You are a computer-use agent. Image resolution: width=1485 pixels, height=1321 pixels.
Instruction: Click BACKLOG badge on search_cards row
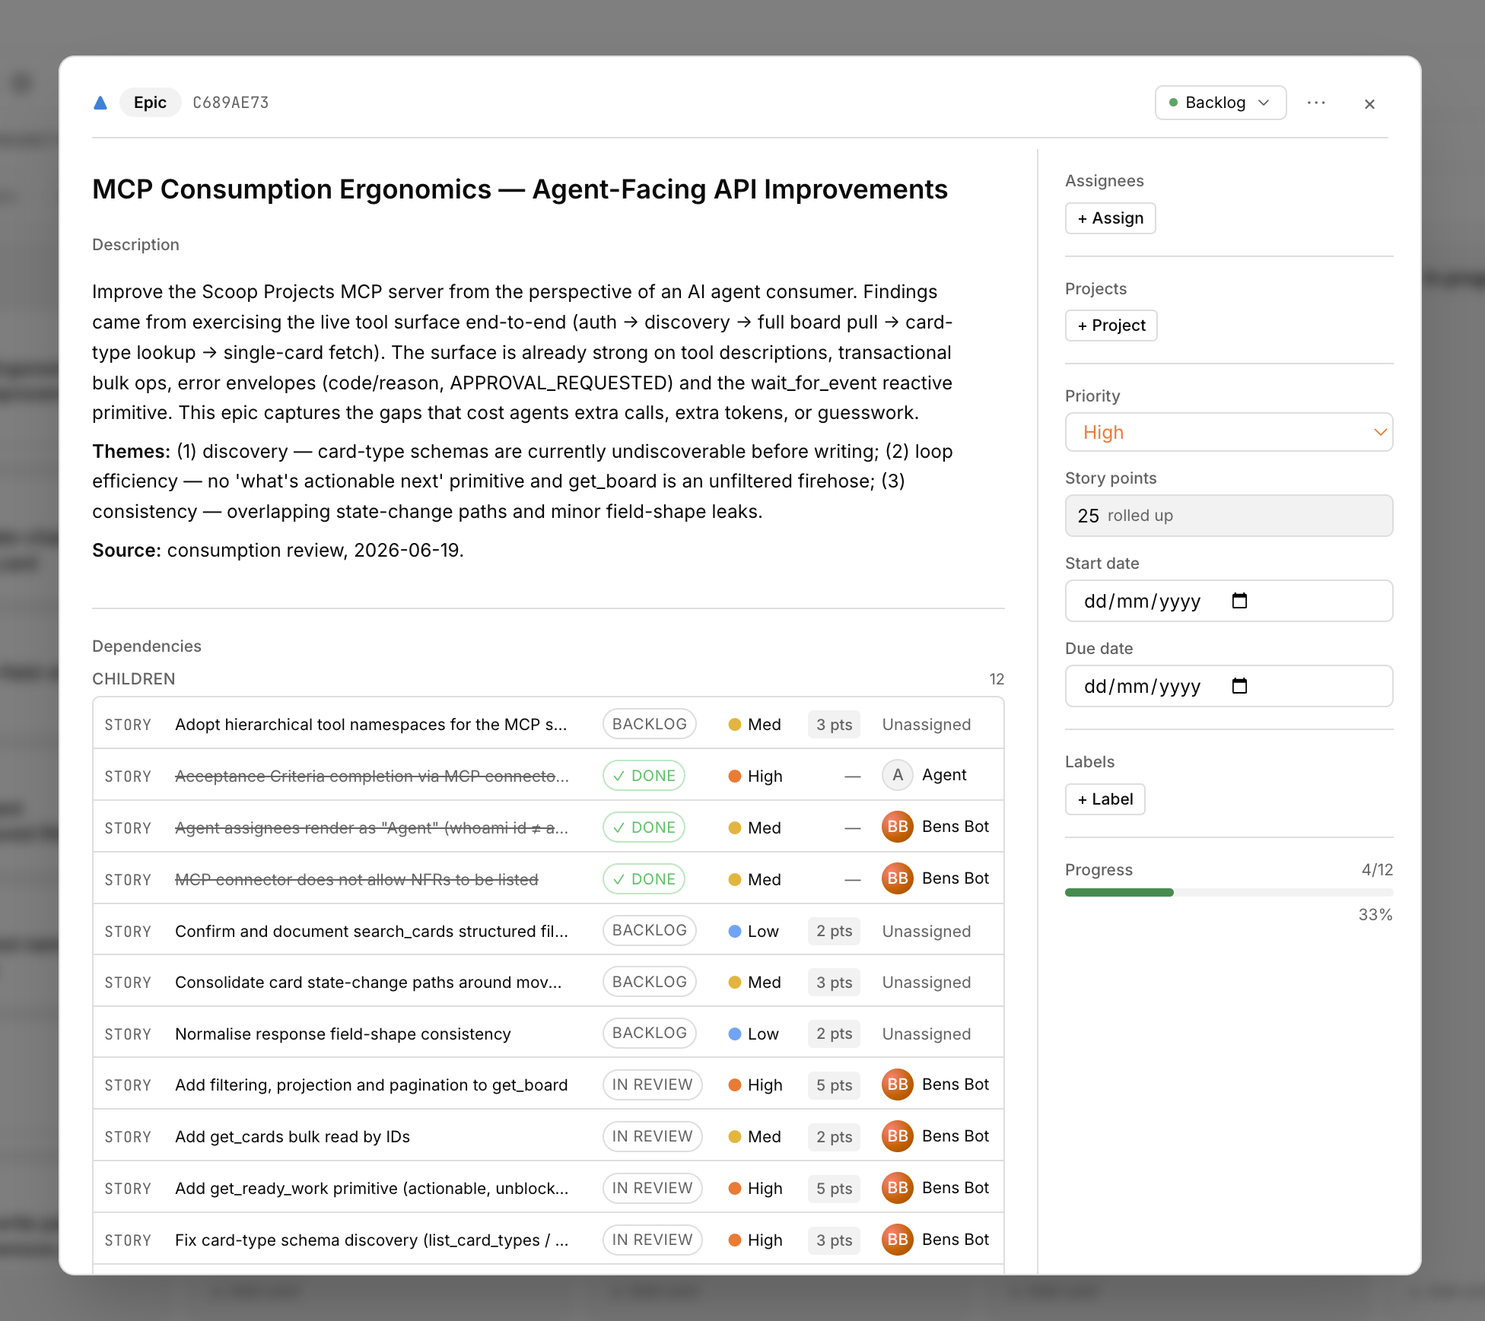click(649, 930)
